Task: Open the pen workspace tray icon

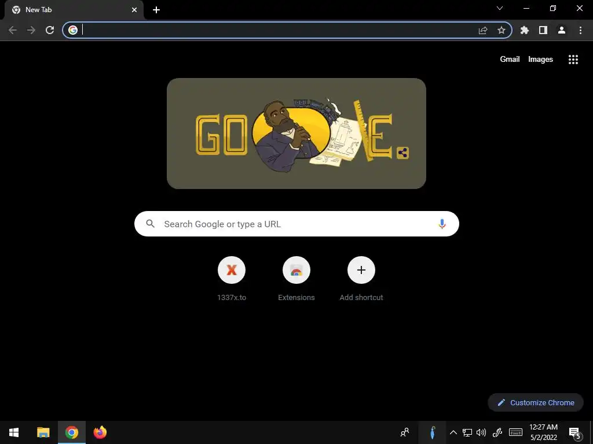Action: pyautogui.click(x=497, y=432)
